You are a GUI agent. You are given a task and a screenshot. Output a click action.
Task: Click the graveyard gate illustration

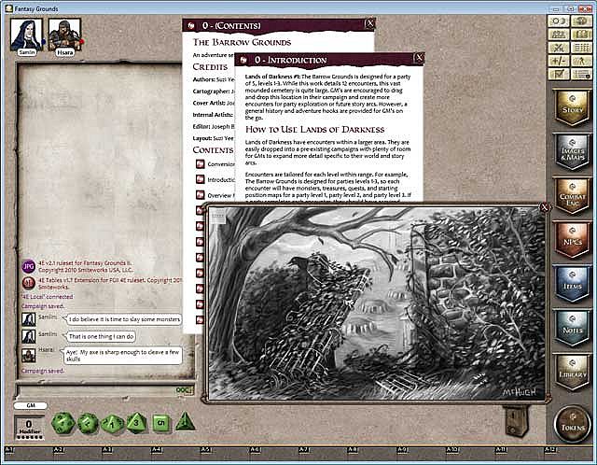point(377,303)
